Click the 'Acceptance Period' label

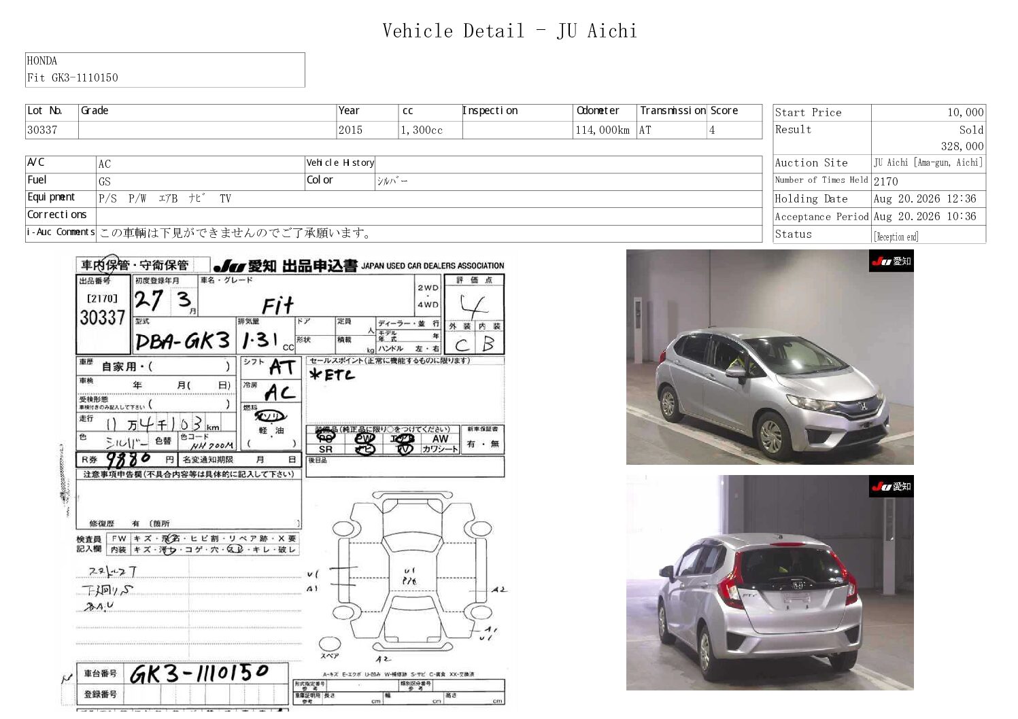click(x=821, y=217)
